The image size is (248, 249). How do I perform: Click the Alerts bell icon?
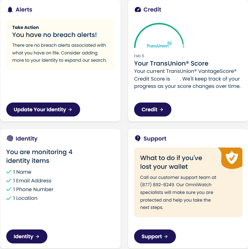coord(10,10)
